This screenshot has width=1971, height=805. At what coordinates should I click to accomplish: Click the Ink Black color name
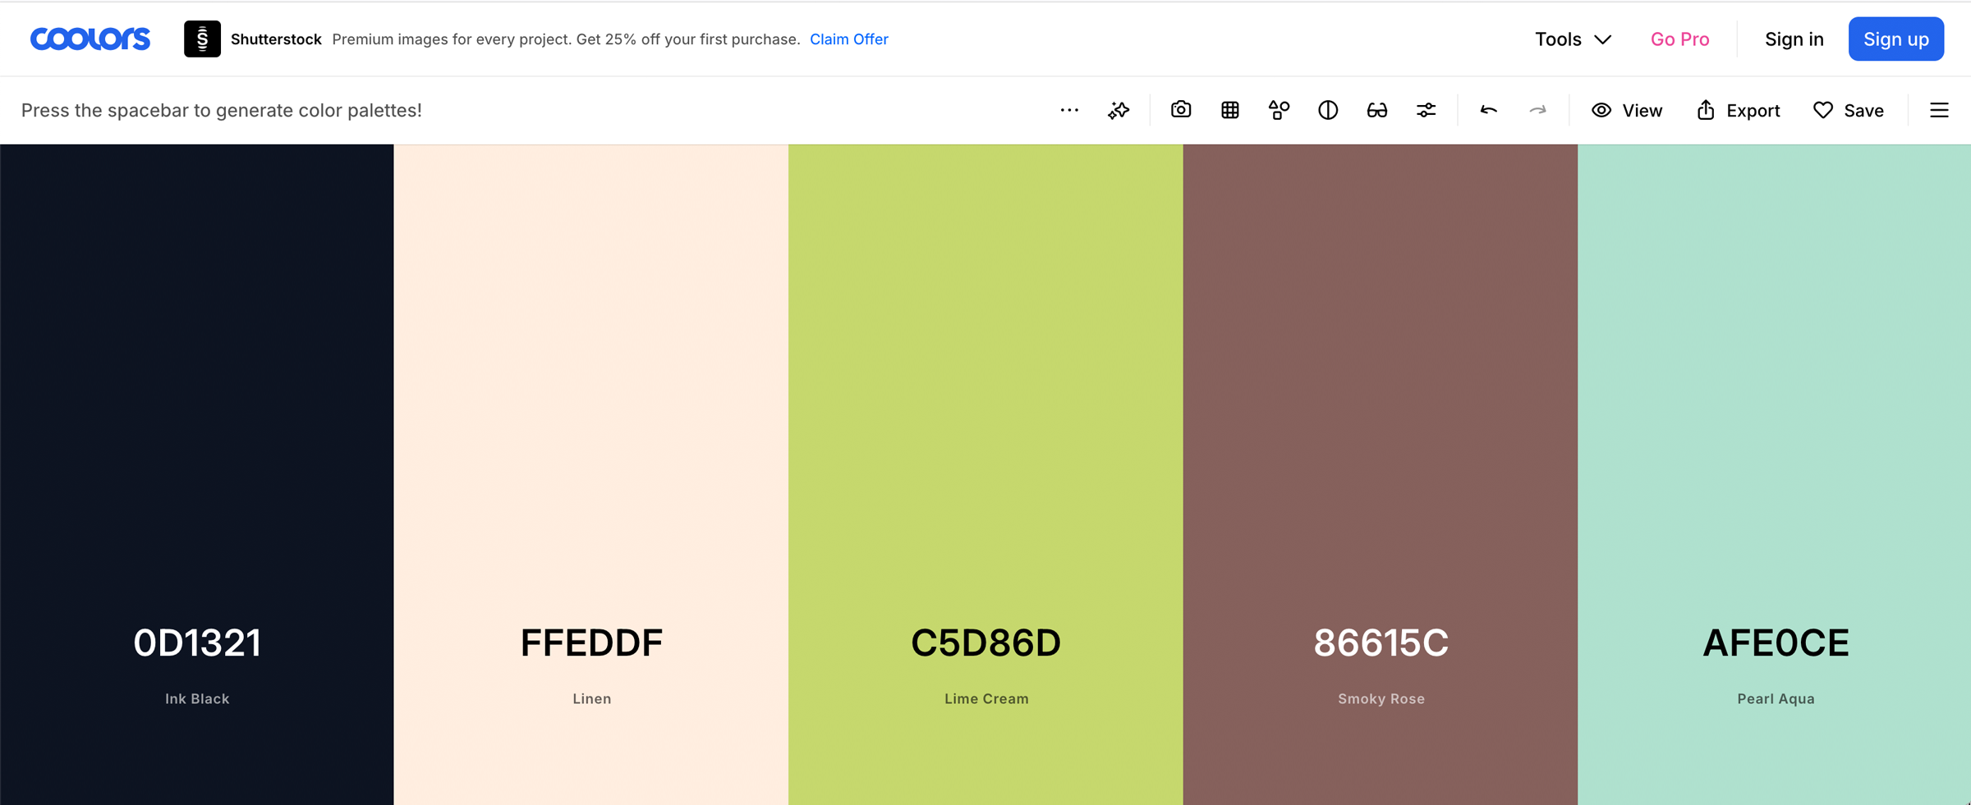click(x=197, y=698)
